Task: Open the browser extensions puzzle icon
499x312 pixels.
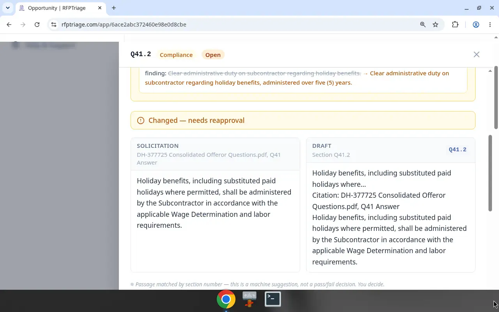Action: (x=455, y=25)
